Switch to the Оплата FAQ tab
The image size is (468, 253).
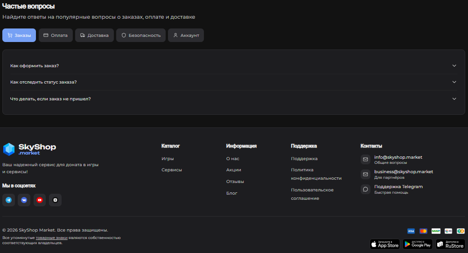(56, 35)
